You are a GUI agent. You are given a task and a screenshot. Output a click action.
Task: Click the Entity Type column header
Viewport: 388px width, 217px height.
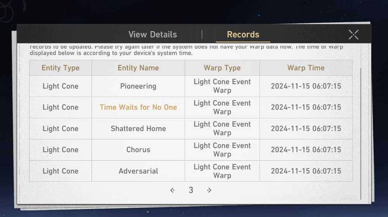pyautogui.click(x=61, y=68)
